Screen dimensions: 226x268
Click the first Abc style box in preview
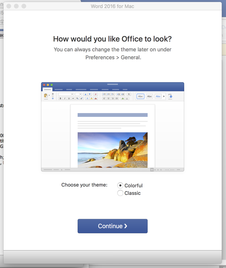[x=140, y=96]
